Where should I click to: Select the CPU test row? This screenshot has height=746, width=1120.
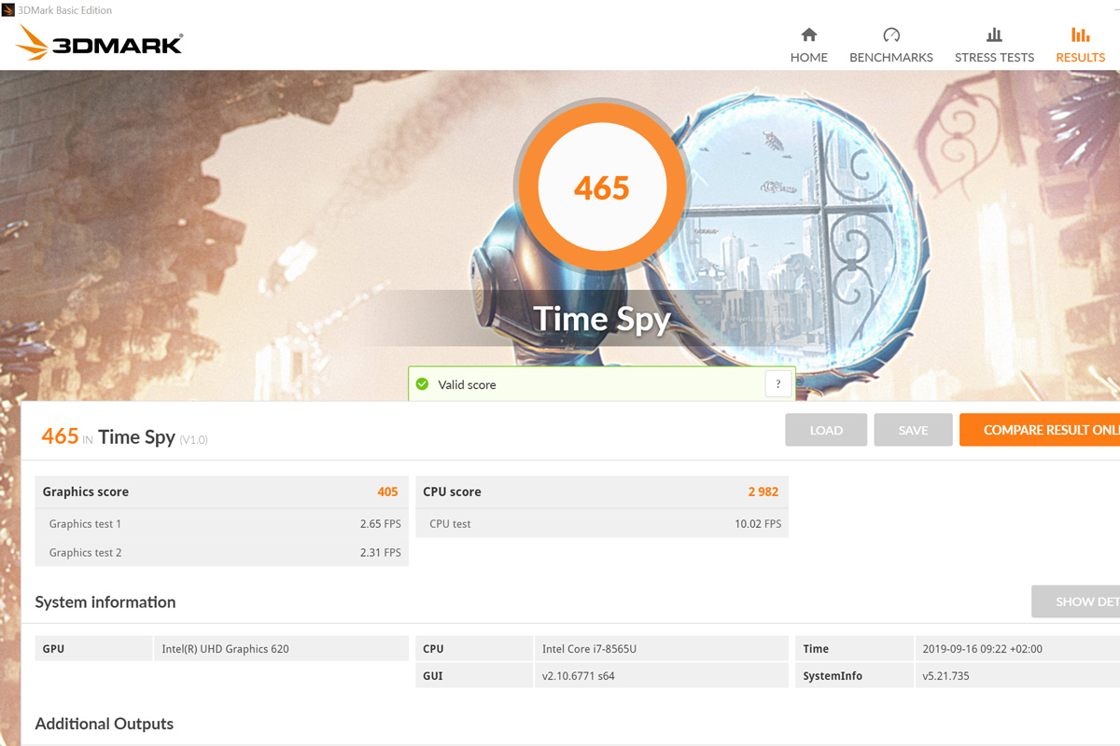(x=602, y=524)
